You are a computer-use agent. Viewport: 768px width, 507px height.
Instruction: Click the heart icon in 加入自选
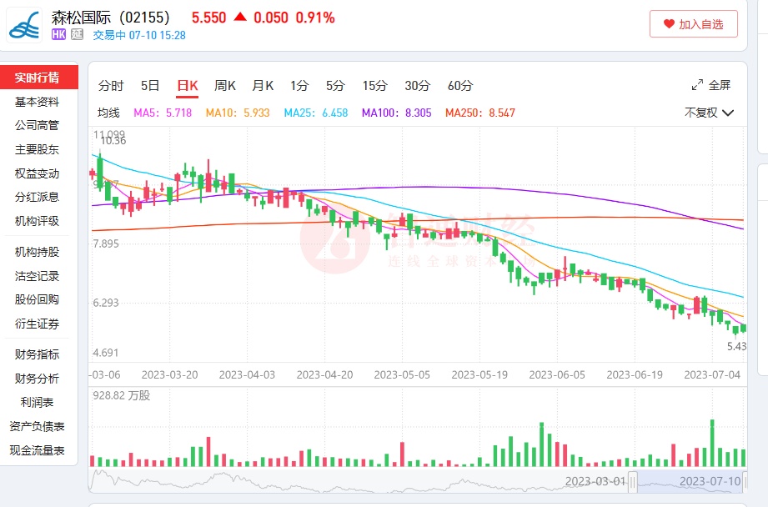point(668,24)
